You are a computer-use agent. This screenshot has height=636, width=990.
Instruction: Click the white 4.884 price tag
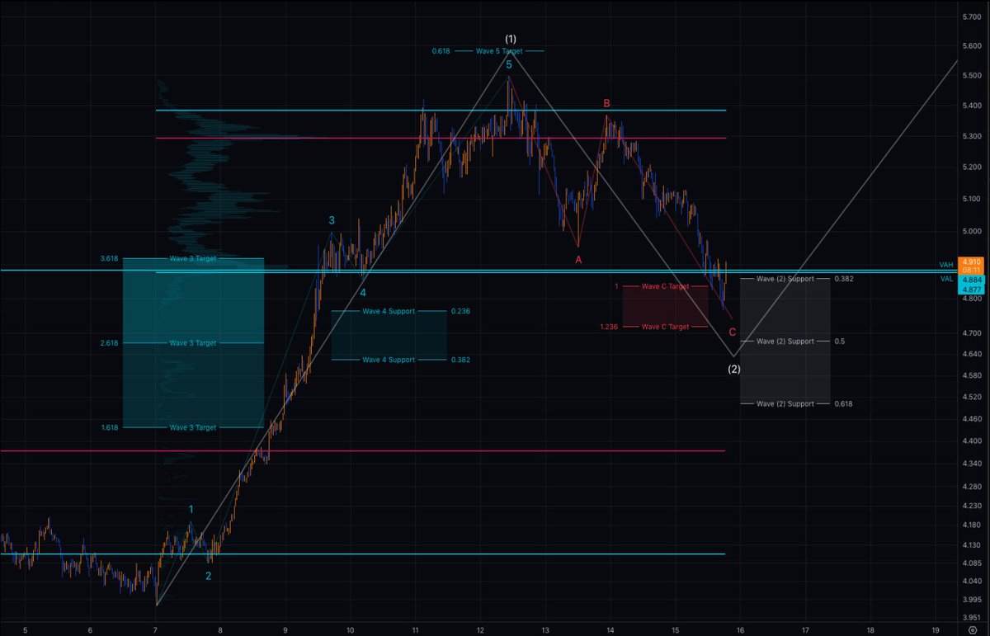click(x=972, y=280)
